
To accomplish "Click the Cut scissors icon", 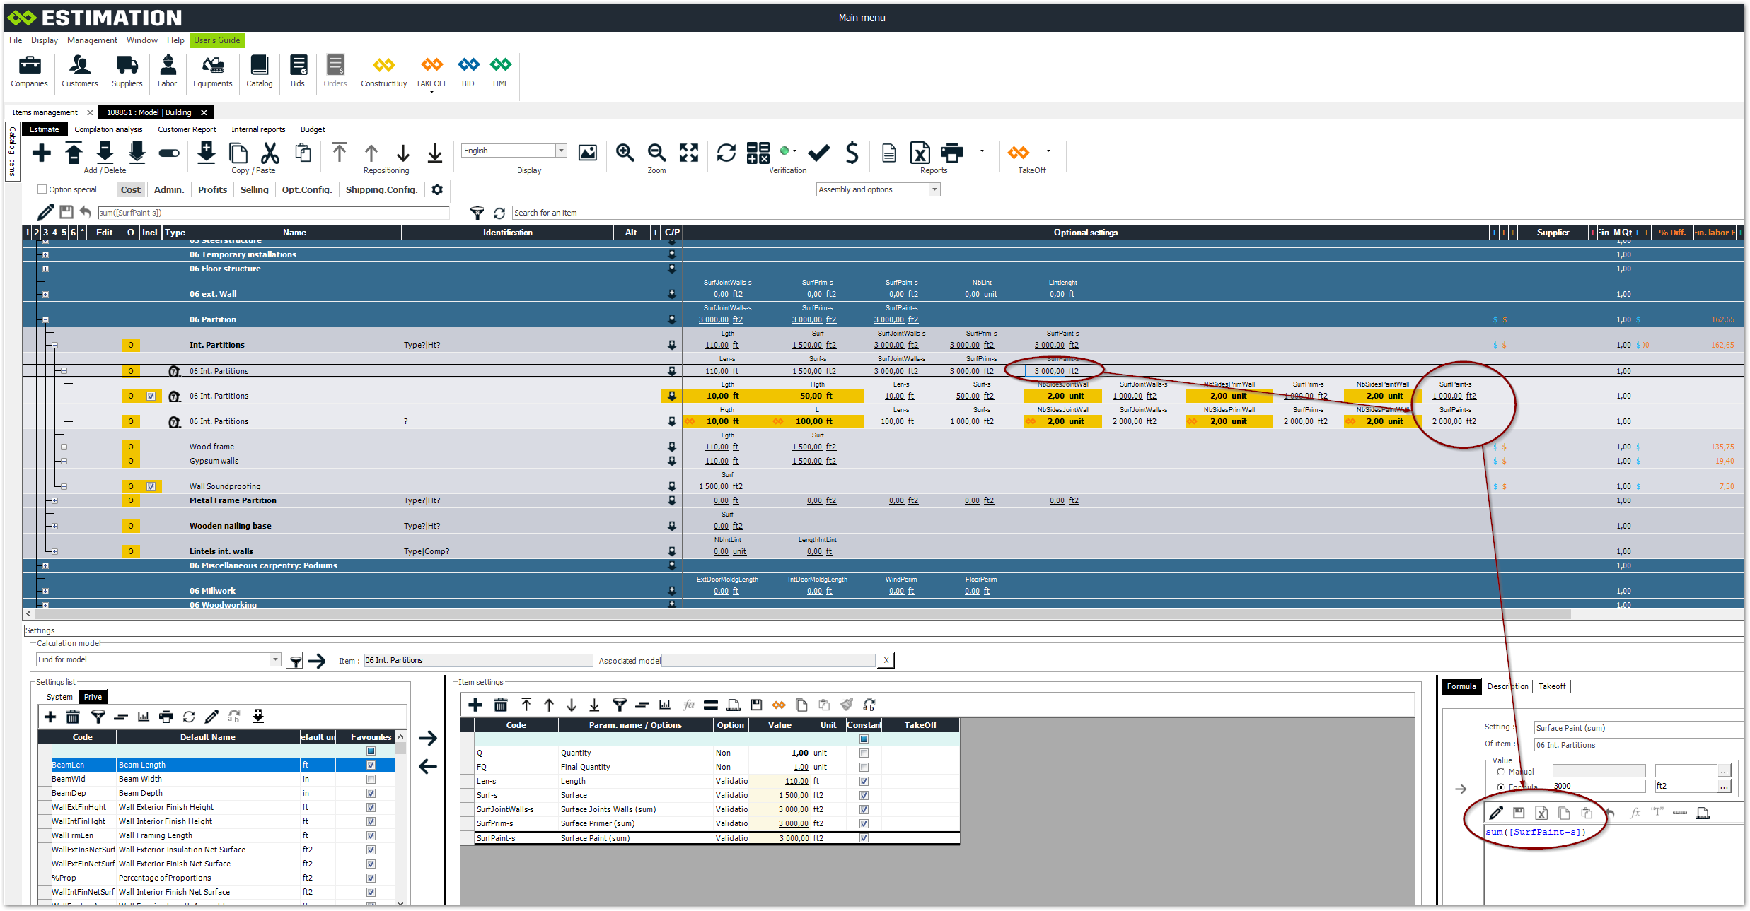I will tap(270, 153).
